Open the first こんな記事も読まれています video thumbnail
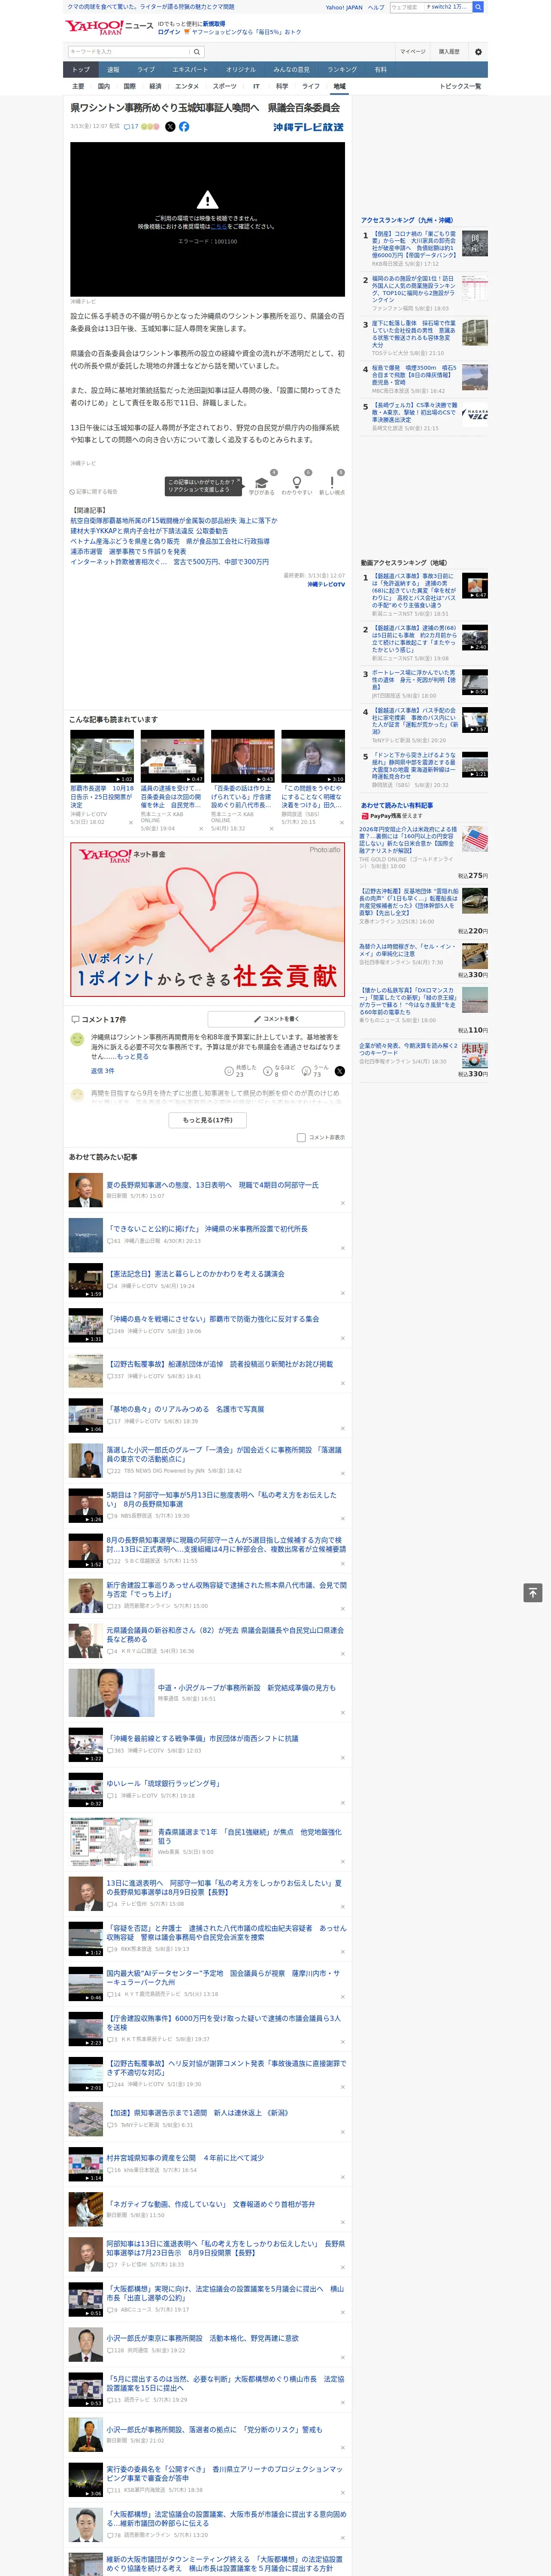Image resolution: width=551 pixels, height=2576 pixels. pos(102,757)
